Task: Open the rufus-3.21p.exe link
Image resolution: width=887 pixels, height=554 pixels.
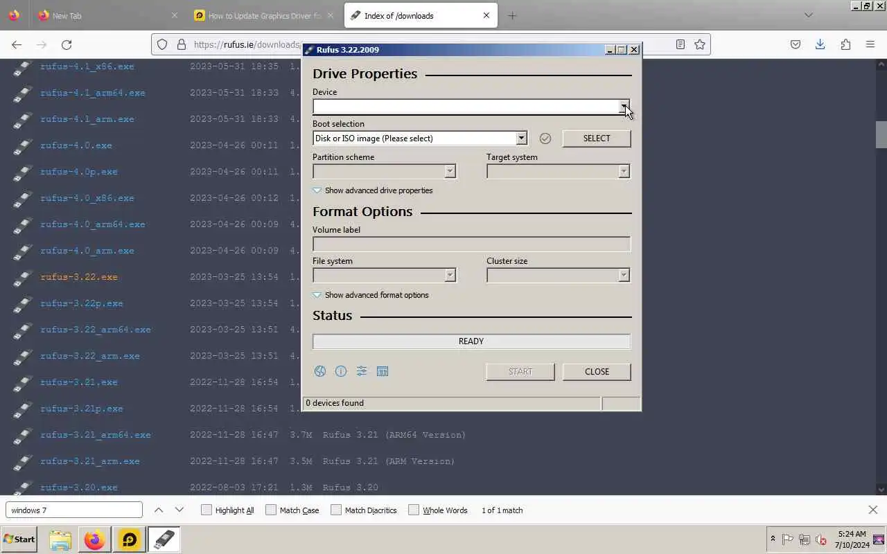Action: (82, 409)
